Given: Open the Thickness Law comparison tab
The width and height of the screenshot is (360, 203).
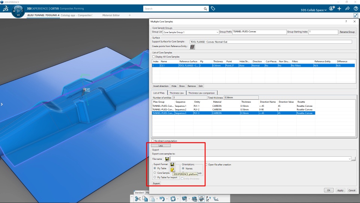Looking at the screenshot, I should tap(201, 93).
